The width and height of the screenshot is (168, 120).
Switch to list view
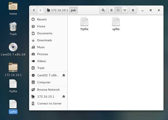point(111,10)
